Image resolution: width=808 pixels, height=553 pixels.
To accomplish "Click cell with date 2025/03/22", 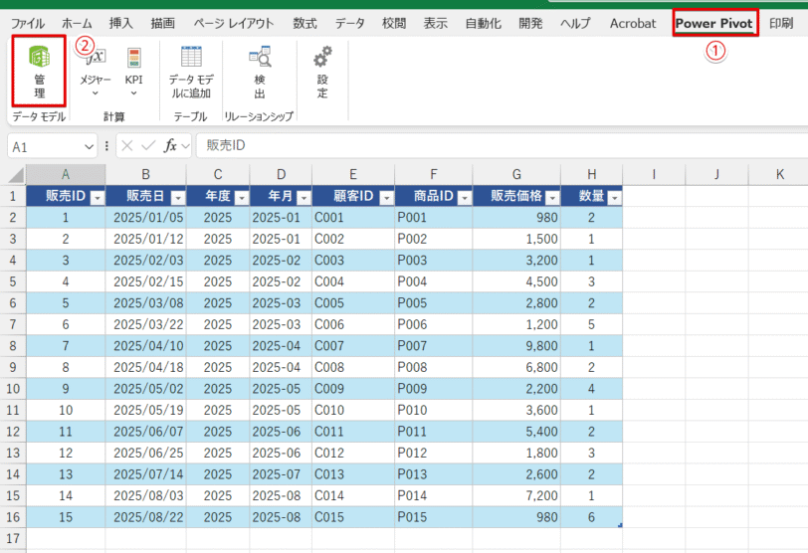I will coord(146,324).
